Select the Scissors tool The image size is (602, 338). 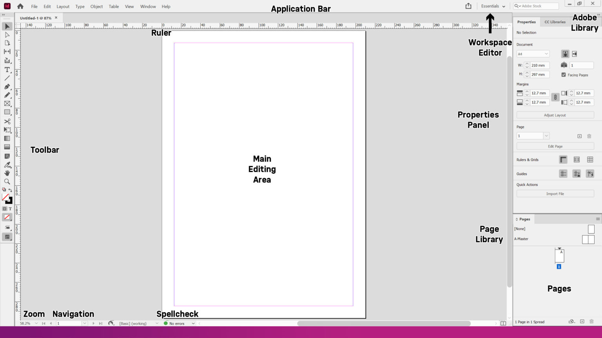7,121
